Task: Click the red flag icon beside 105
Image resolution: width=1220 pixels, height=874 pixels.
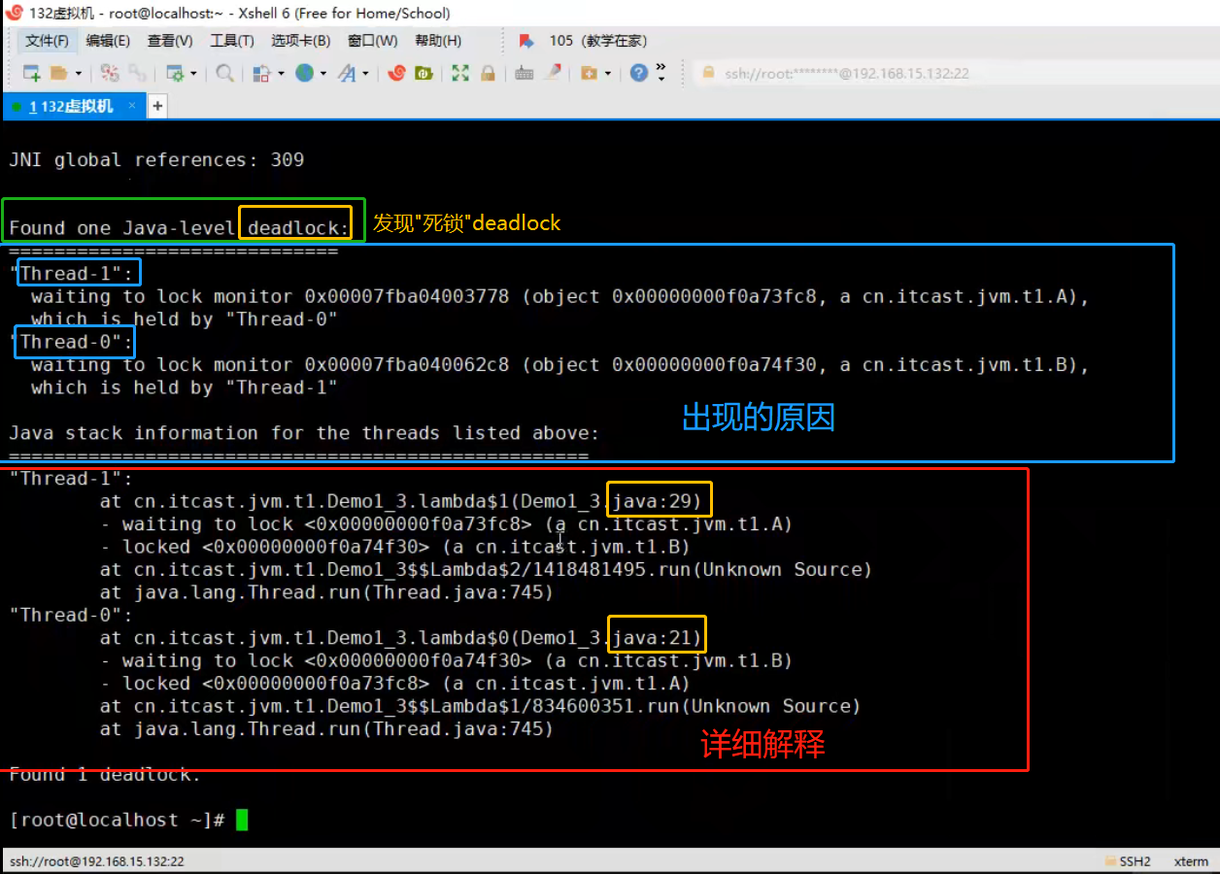Action: coord(526,41)
